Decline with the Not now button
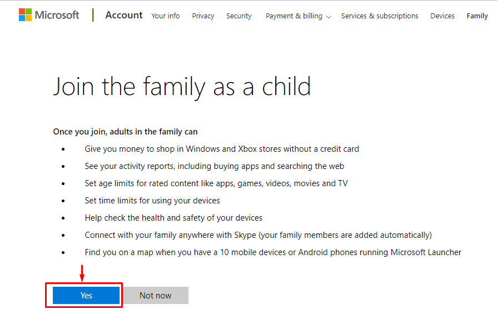 coord(156,295)
